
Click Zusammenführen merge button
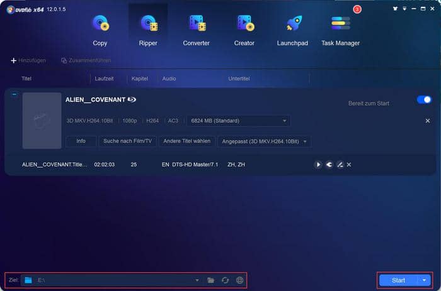coord(86,60)
